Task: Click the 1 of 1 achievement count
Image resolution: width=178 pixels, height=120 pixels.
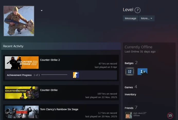Action: coord(37,75)
